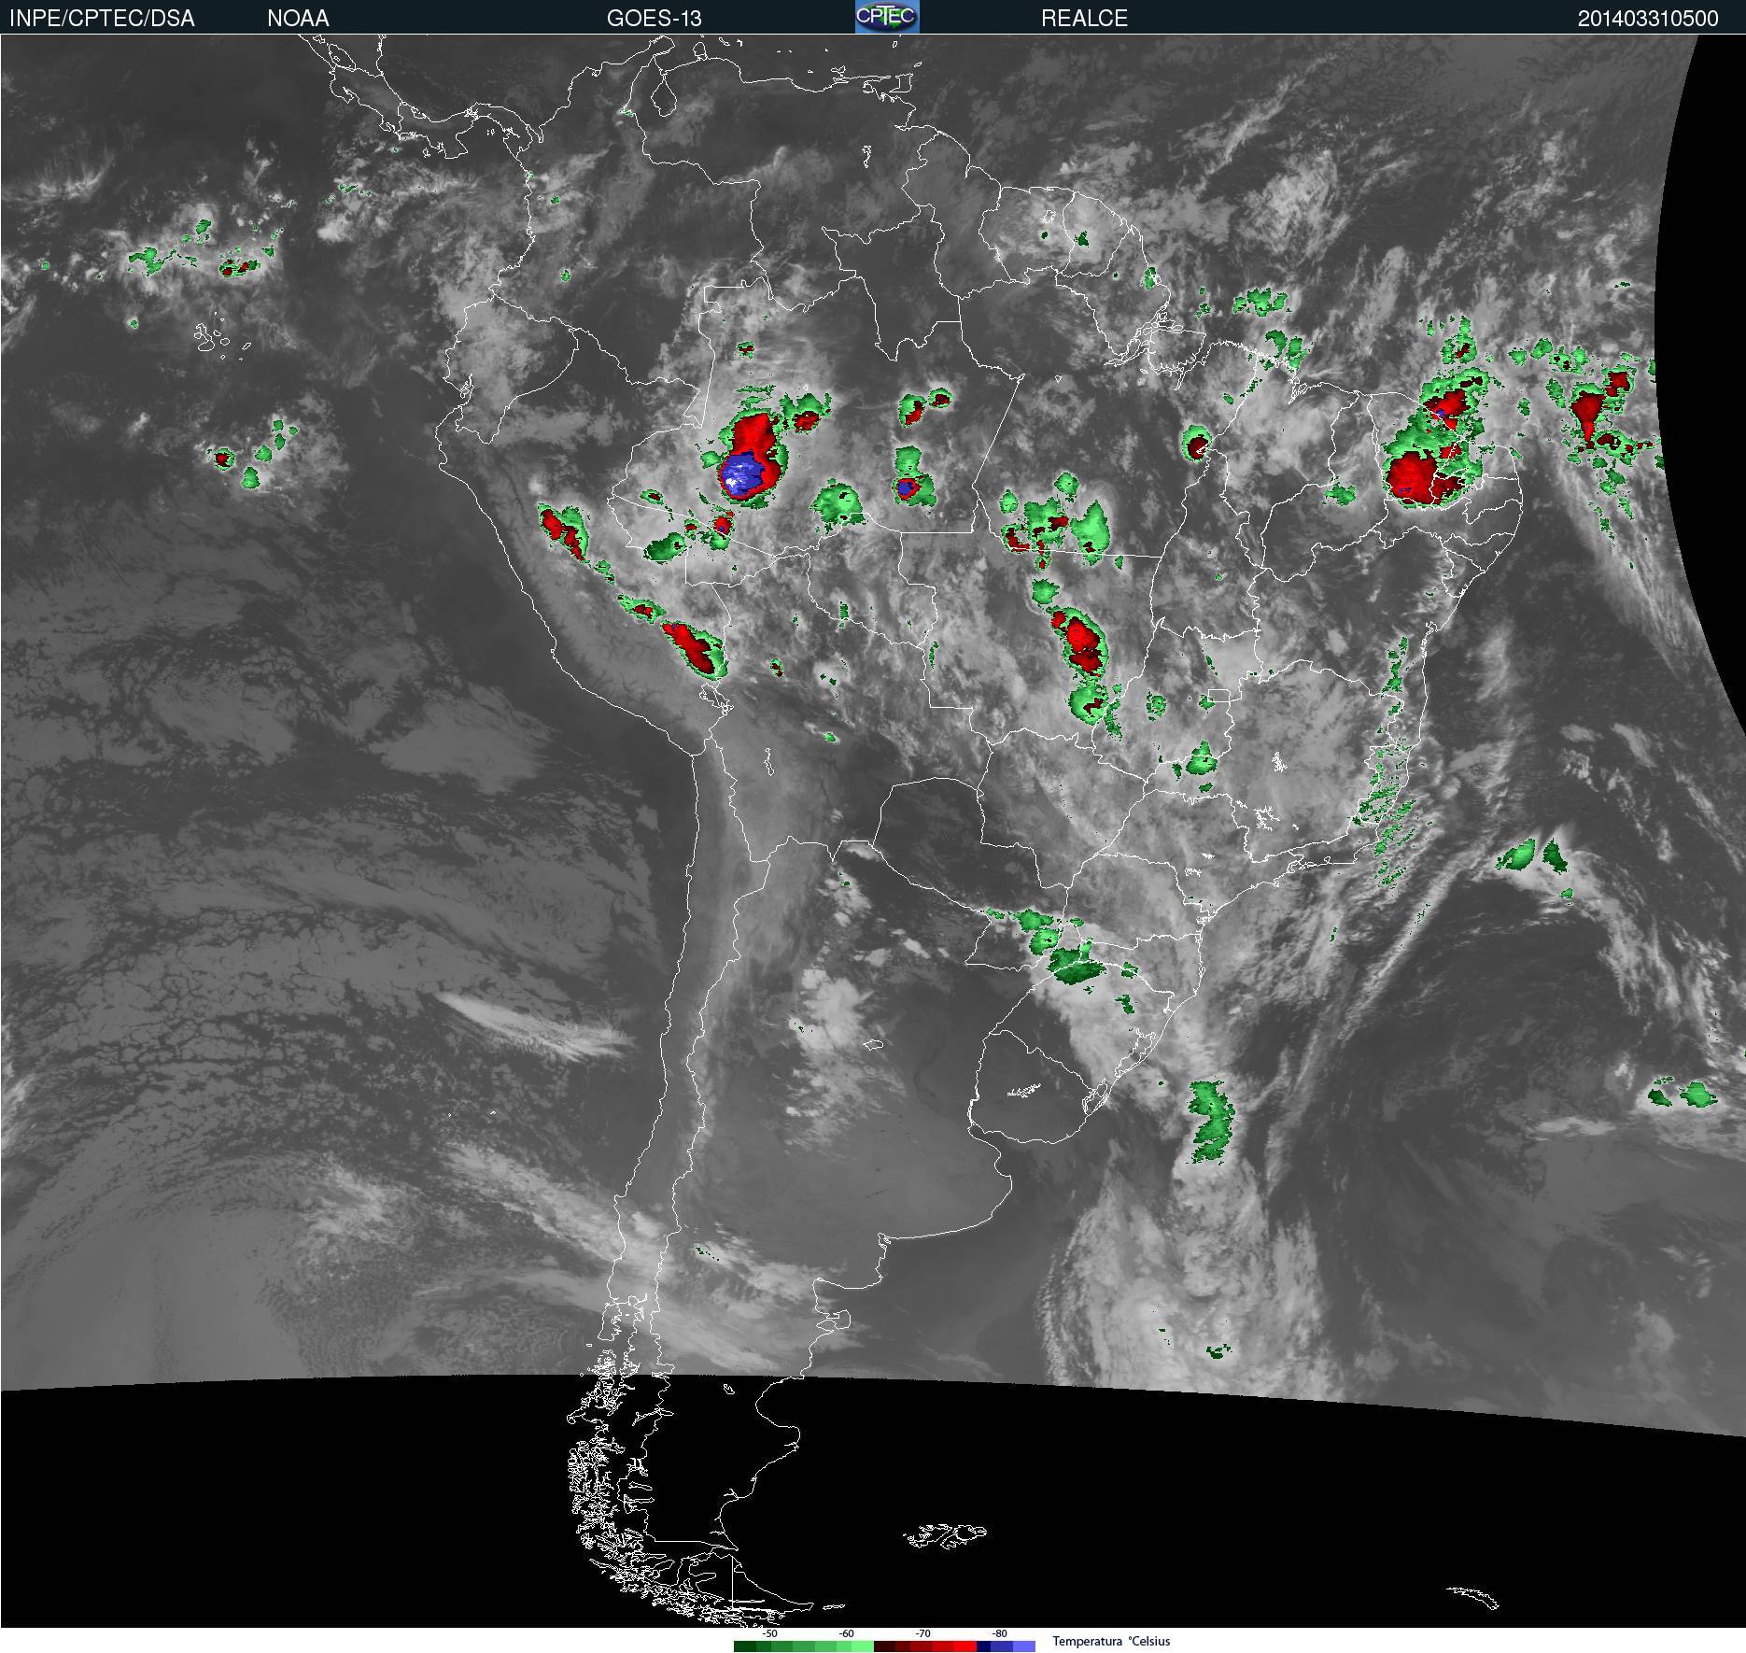1746x1653 pixels.
Task: Click the -60 label on temperature scale
Action: (846, 1633)
